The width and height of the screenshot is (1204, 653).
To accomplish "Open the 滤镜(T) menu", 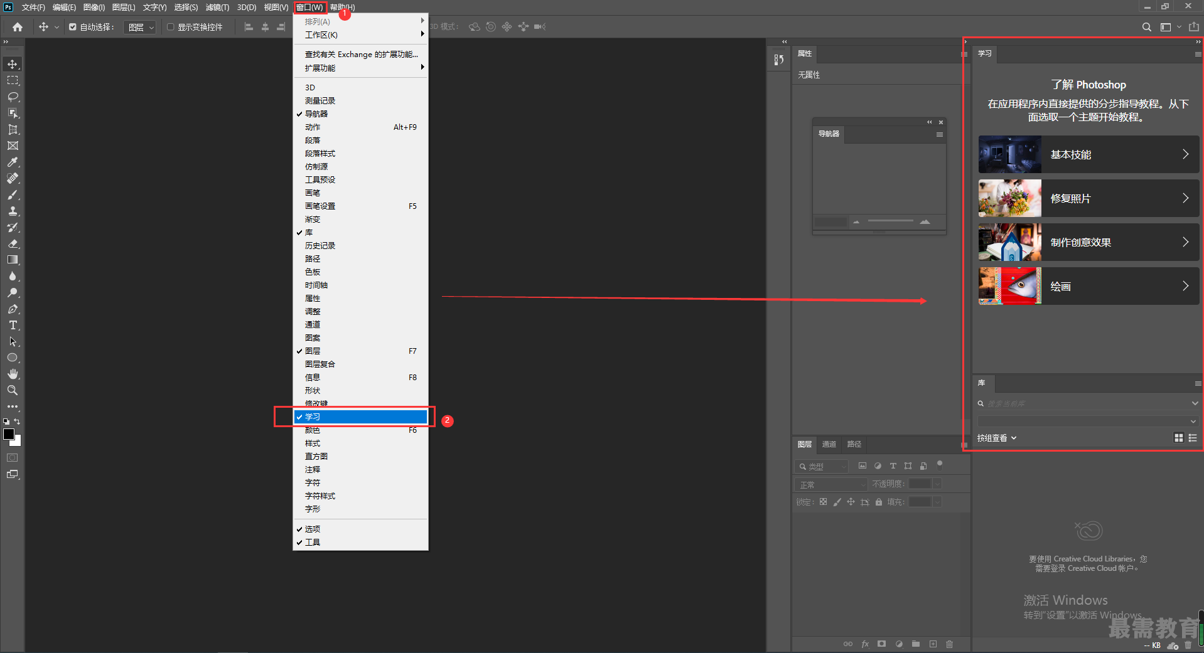I will point(217,8).
